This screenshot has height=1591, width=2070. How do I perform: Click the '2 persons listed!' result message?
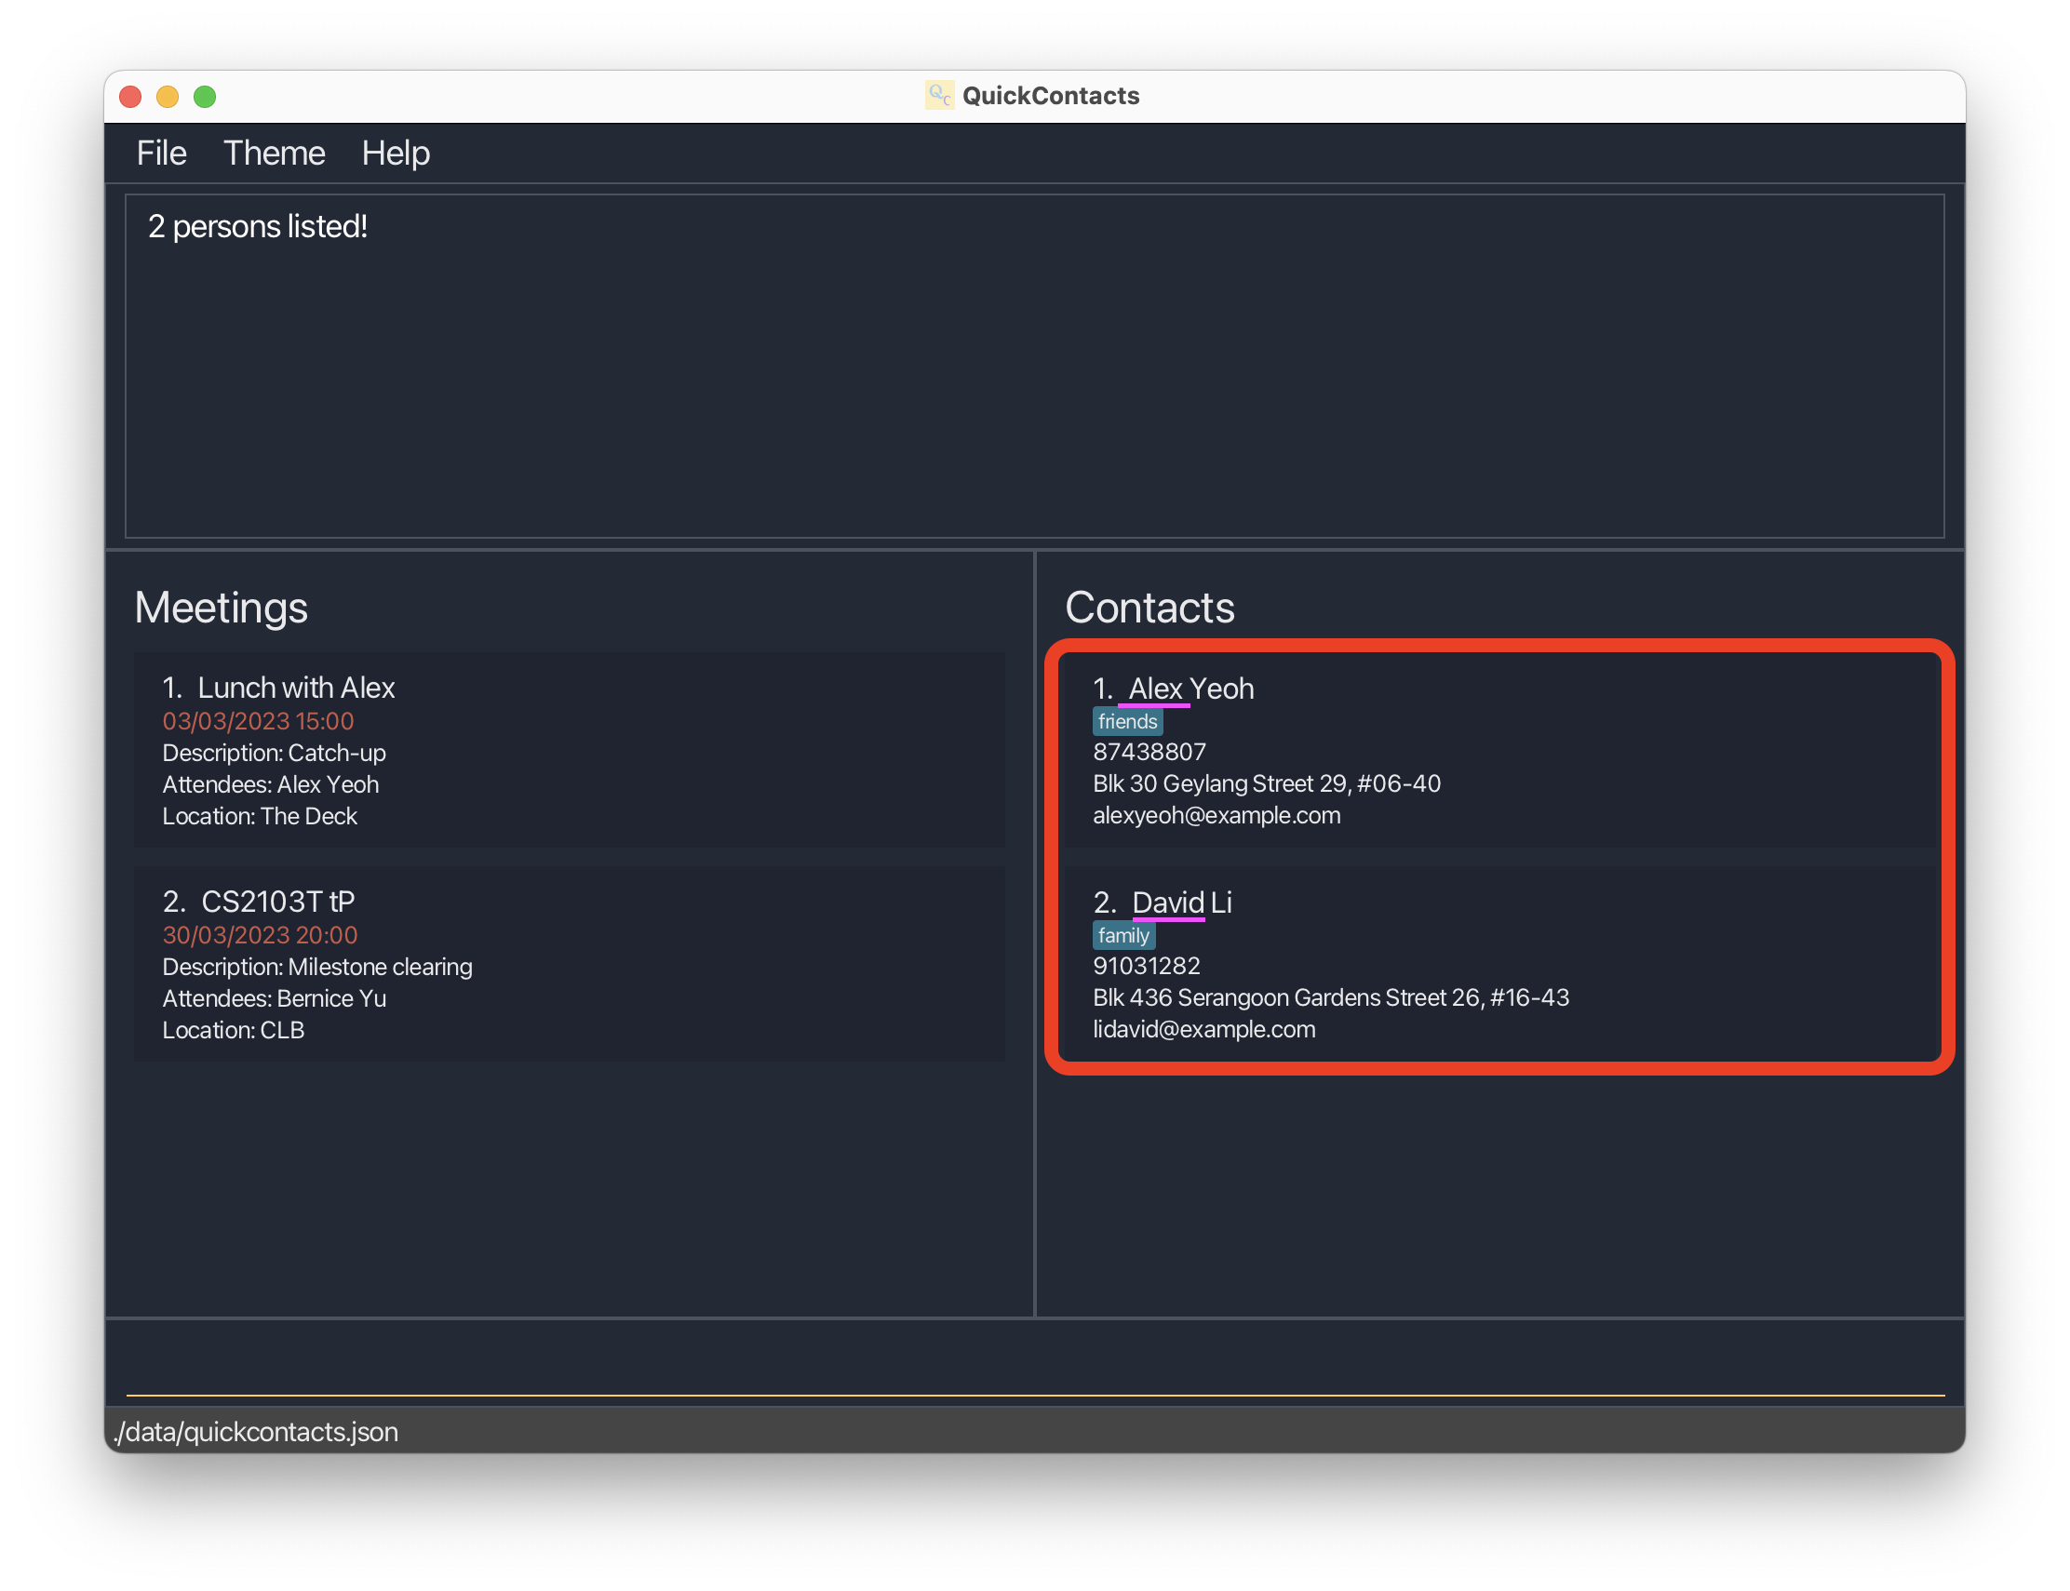[258, 227]
